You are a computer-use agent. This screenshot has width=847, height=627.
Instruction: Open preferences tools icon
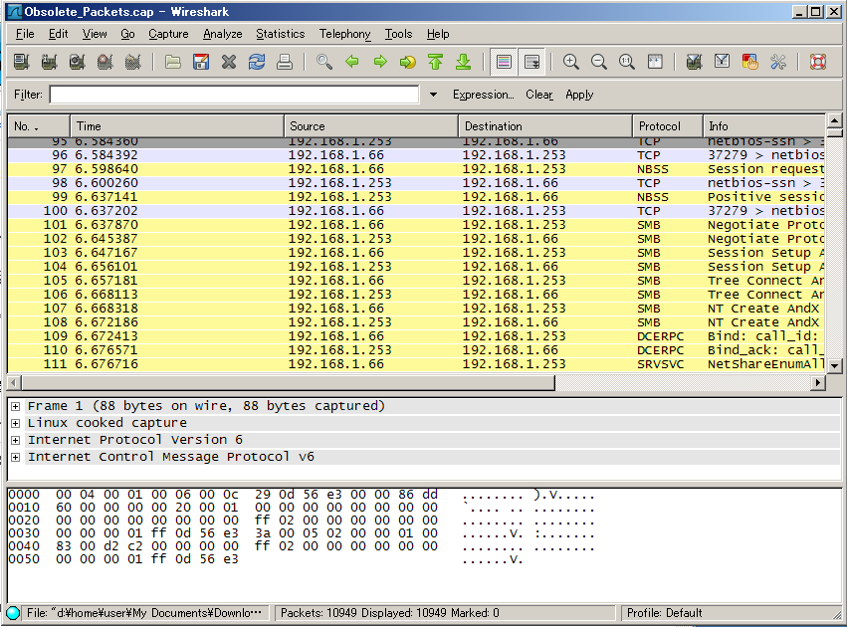tap(778, 62)
